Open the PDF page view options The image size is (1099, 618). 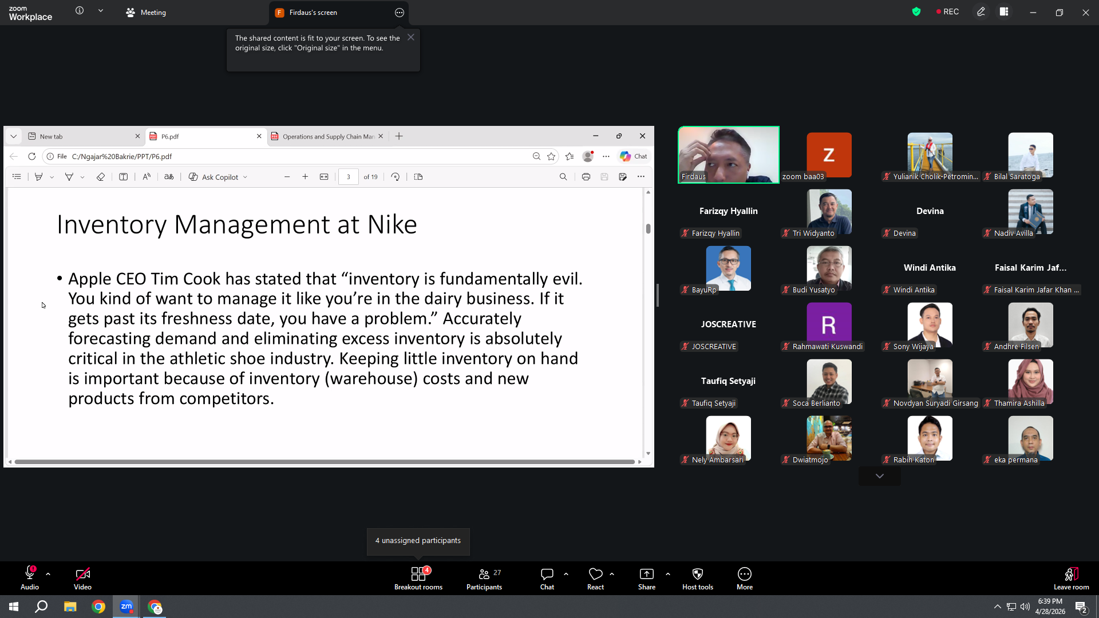pyautogui.click(x=418, y=177)
